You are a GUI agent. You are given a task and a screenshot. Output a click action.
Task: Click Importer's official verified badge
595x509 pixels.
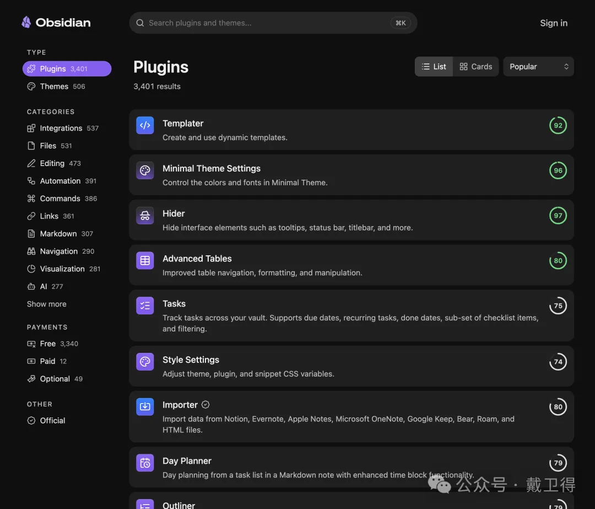click(205, 405)
